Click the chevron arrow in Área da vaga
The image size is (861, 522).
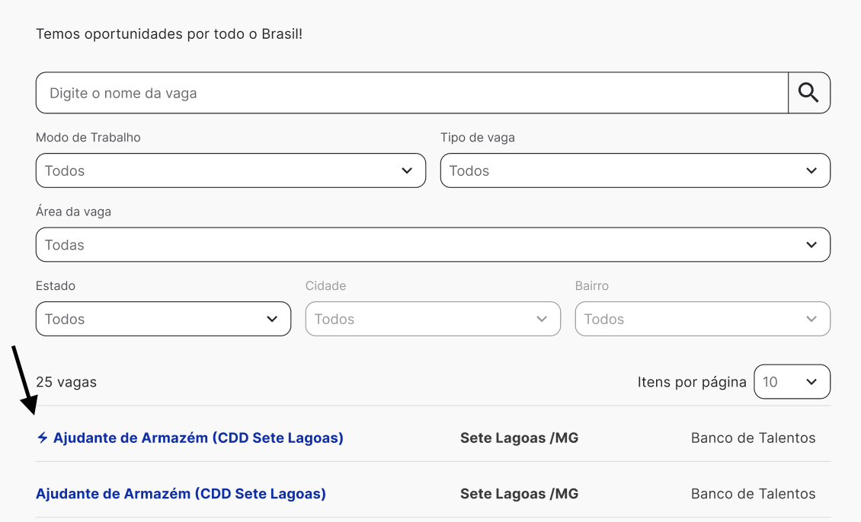[811, 245]
